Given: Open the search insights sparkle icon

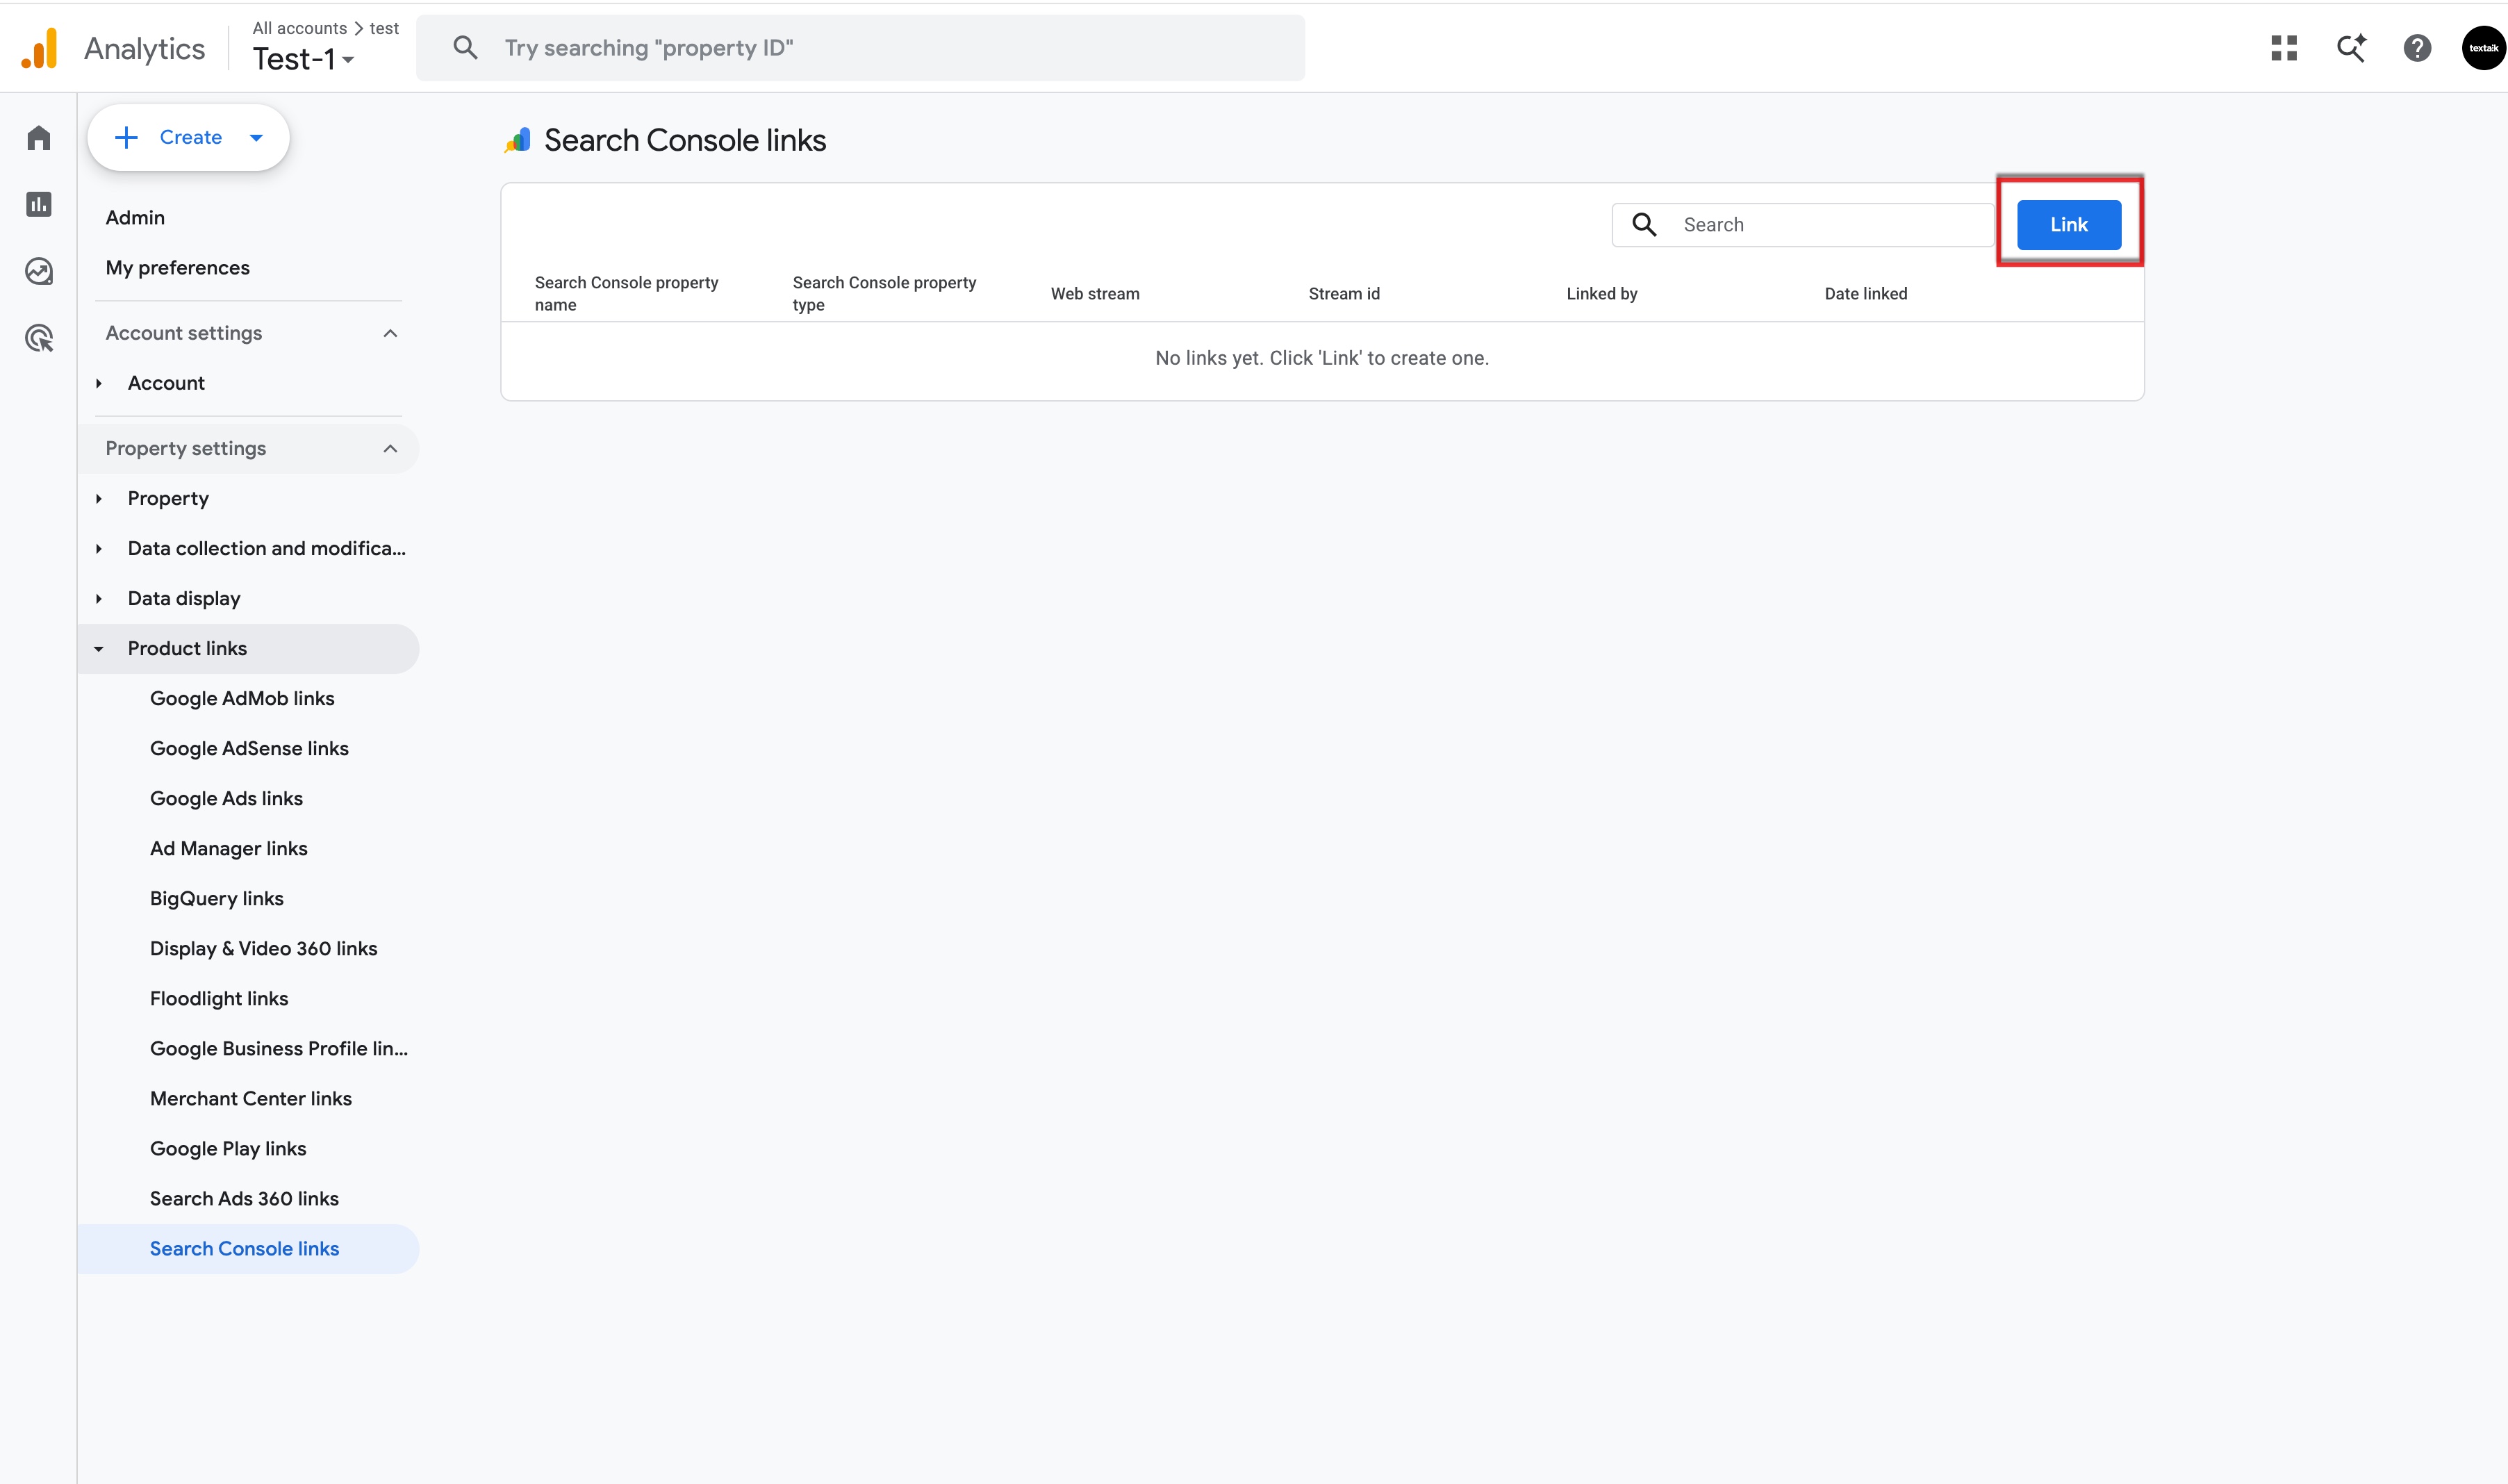Looking at the screenshot, I should pos(2351,48).
